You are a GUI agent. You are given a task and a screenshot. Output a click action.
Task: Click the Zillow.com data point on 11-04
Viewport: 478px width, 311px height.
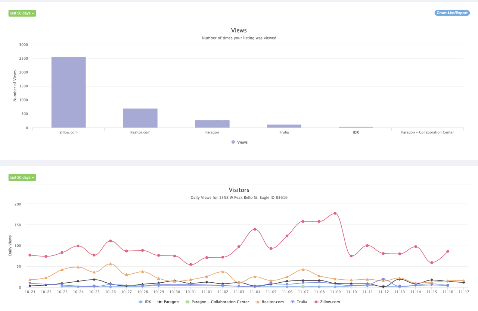point(255,229)
